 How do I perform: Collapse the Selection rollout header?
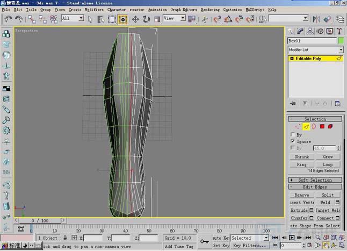tap(315, 119)
